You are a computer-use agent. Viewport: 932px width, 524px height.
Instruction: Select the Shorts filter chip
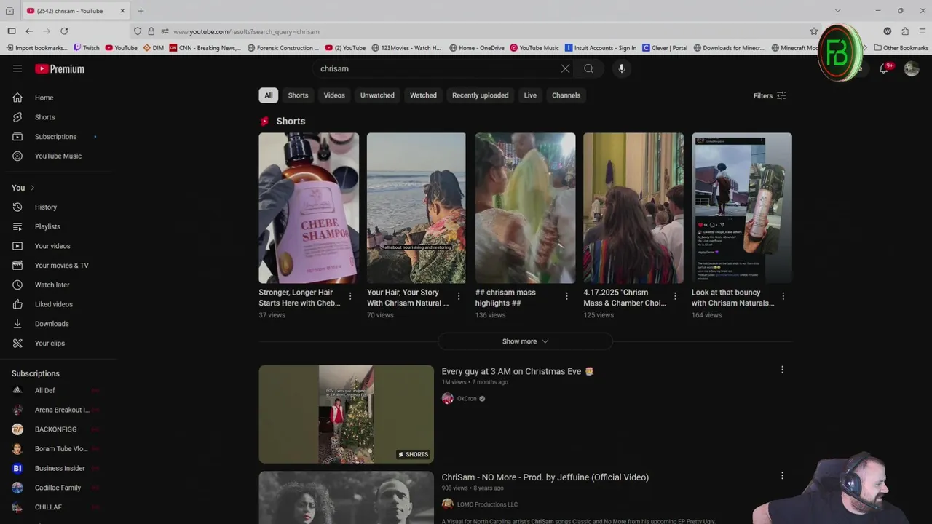pos(298,95)
